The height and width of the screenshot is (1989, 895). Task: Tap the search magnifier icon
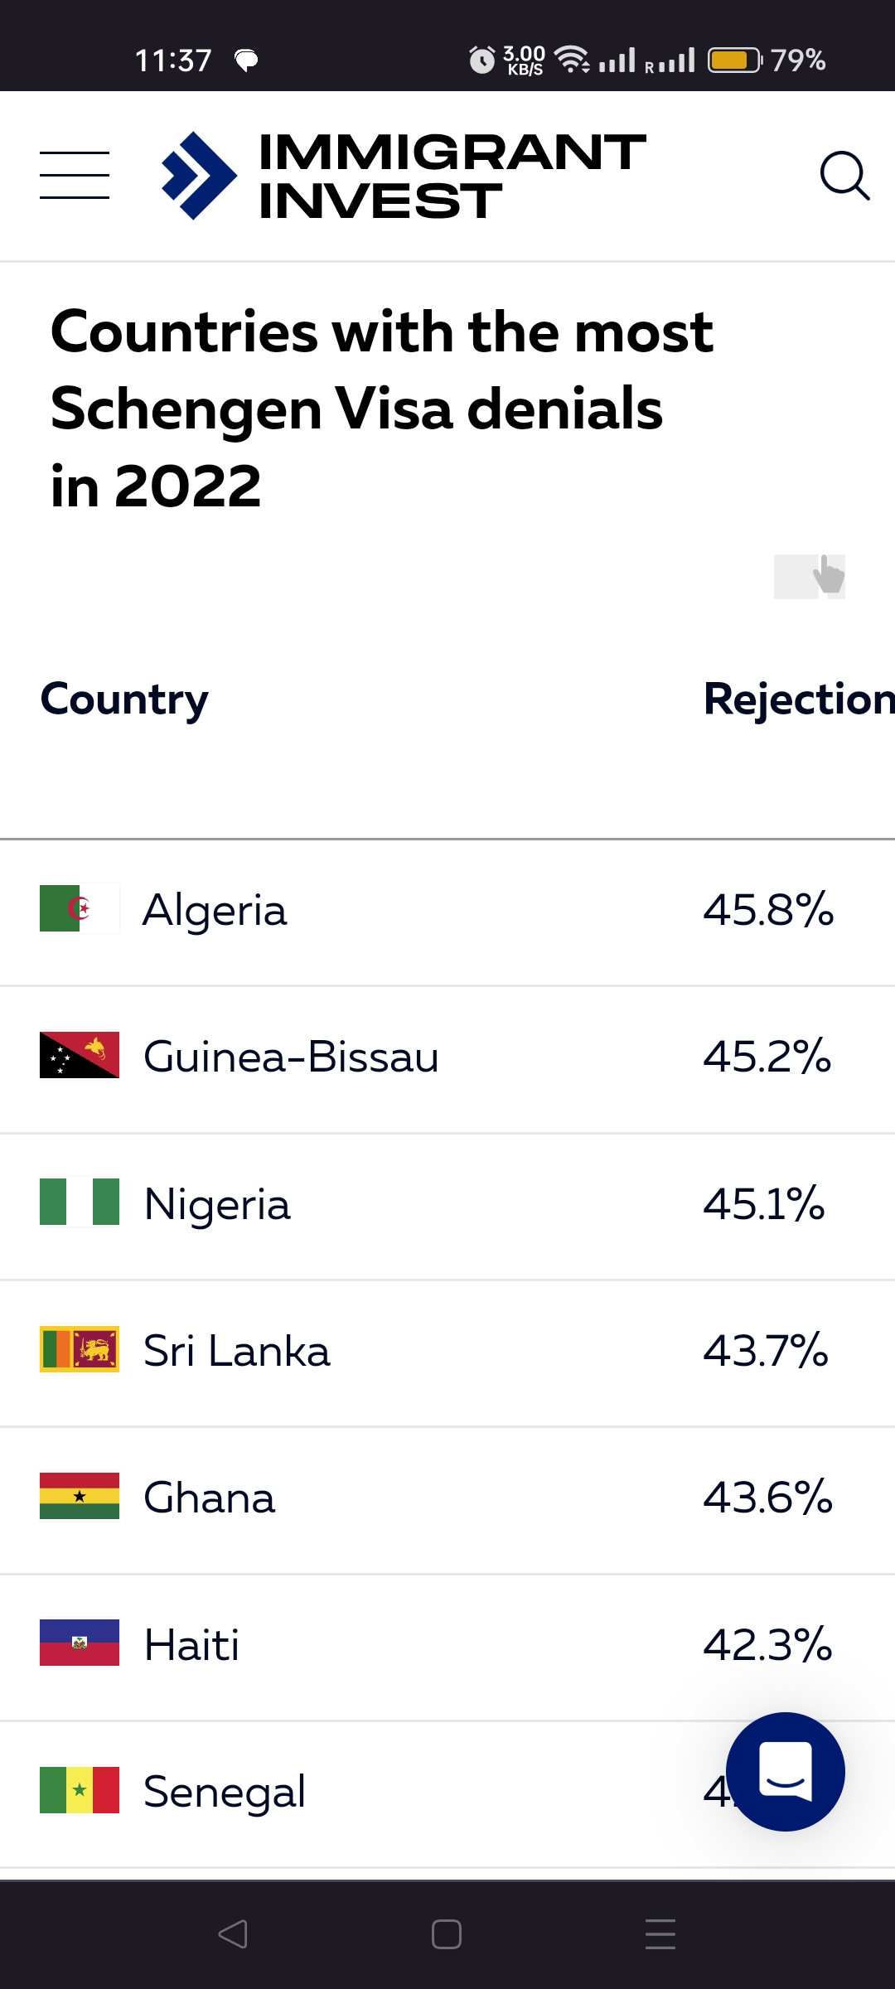coord(844,175)
